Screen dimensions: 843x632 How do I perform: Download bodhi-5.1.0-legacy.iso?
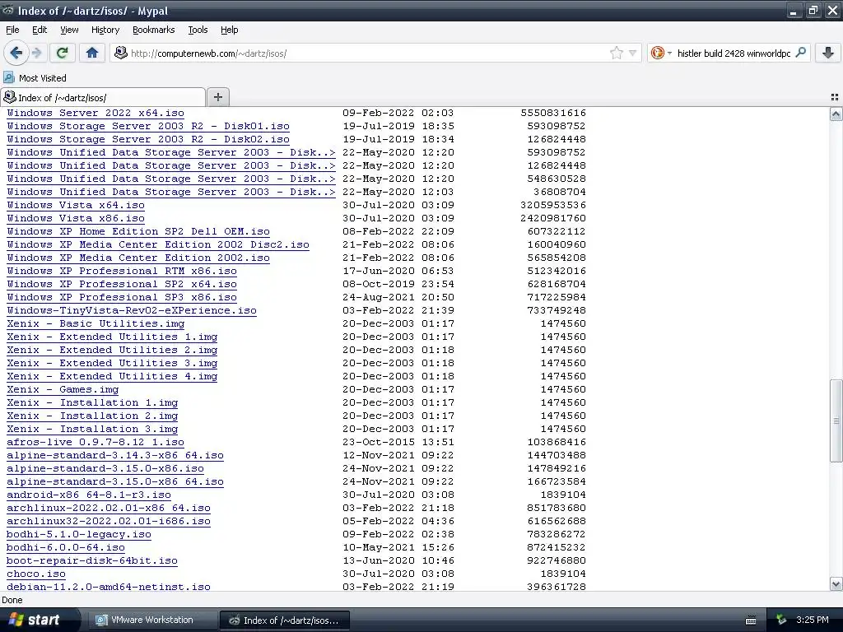(79, 534)
